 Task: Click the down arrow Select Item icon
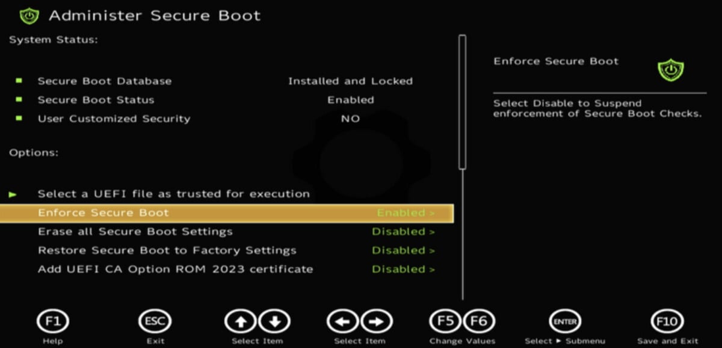274,322
